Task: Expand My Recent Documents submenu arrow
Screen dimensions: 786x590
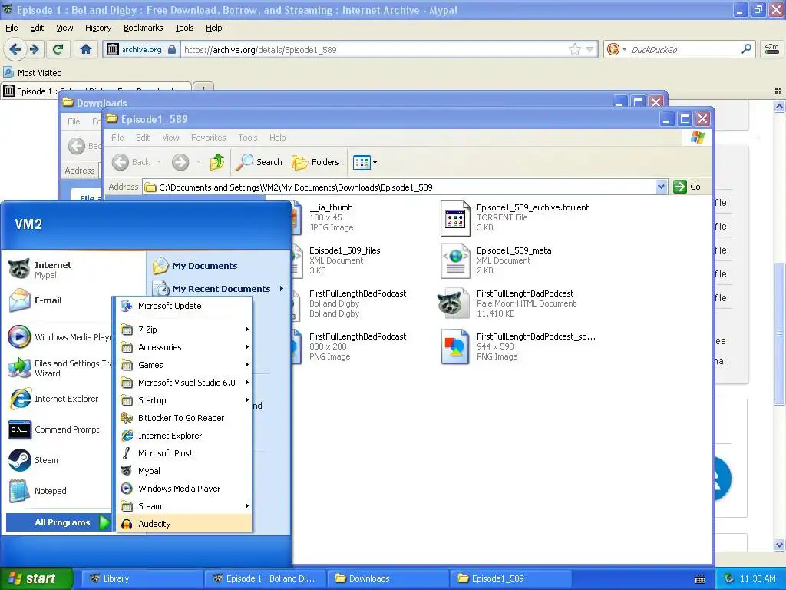Action: click(282, 289)
